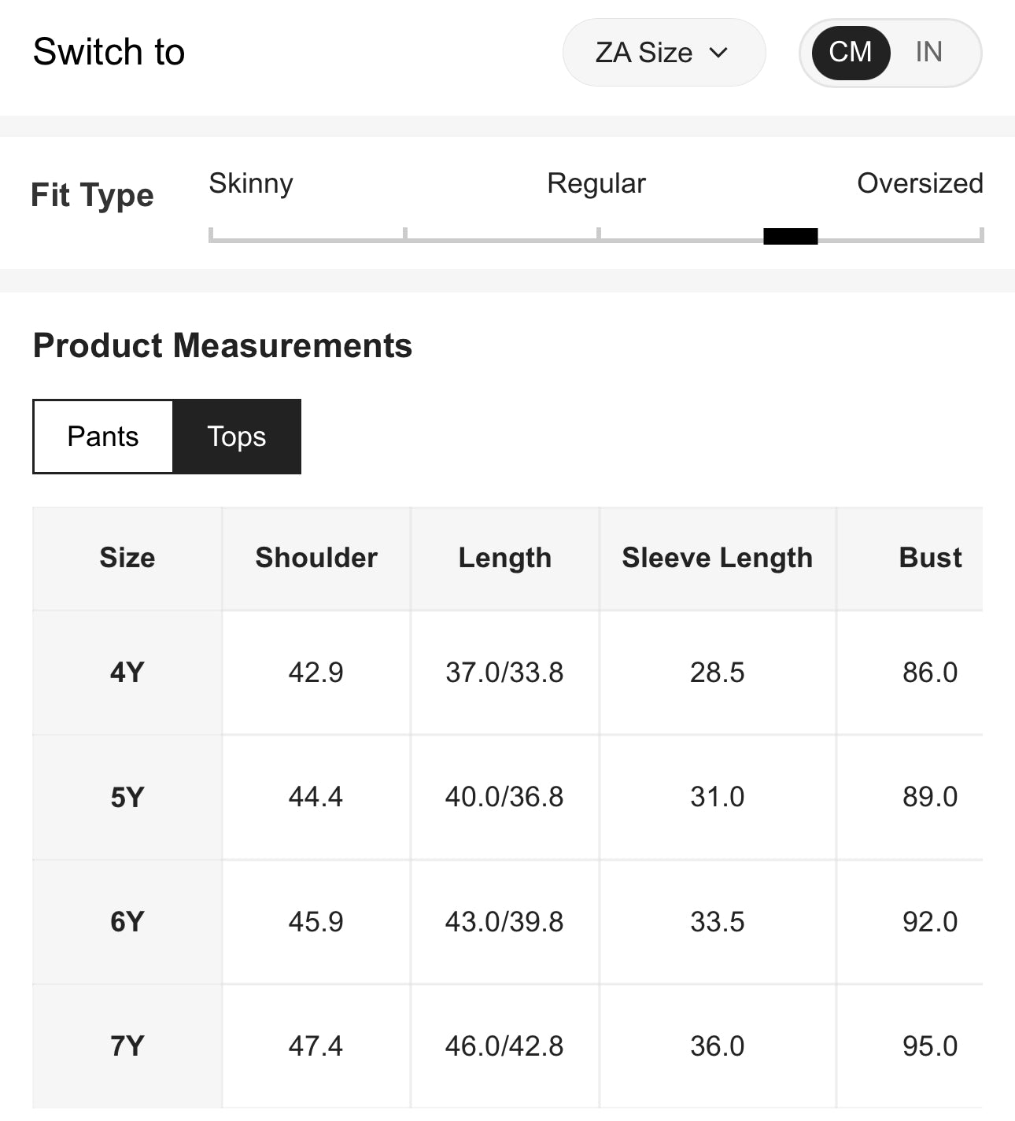Click the Skinny fit label
The image size is (1015, 1121).
(251, 183)
